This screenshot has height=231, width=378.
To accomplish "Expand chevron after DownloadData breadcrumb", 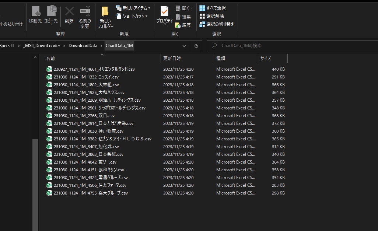I will pyautogui.click(x=101, y=46).
